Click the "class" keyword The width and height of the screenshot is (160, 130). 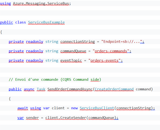point(21,22)
